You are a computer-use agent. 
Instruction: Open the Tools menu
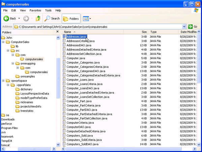click(48, 10)
